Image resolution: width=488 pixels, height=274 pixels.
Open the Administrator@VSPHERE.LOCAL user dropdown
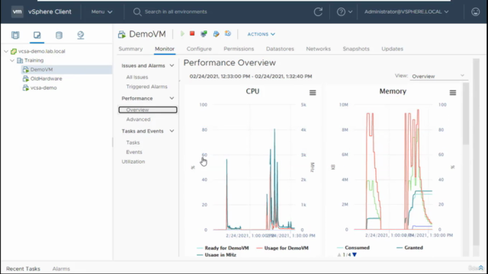[x=406, y=12]
